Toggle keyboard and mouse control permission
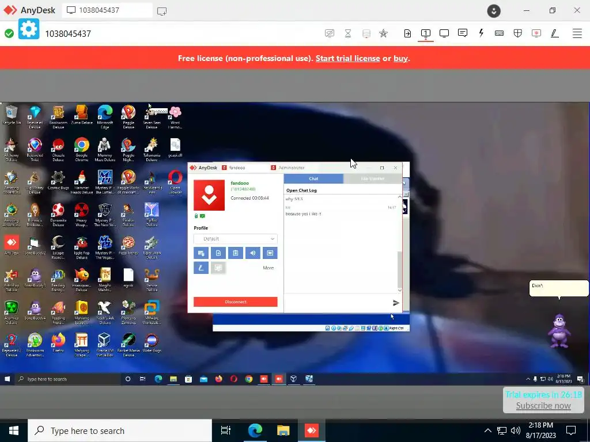 pyautogui.click(x=201, y=253)
